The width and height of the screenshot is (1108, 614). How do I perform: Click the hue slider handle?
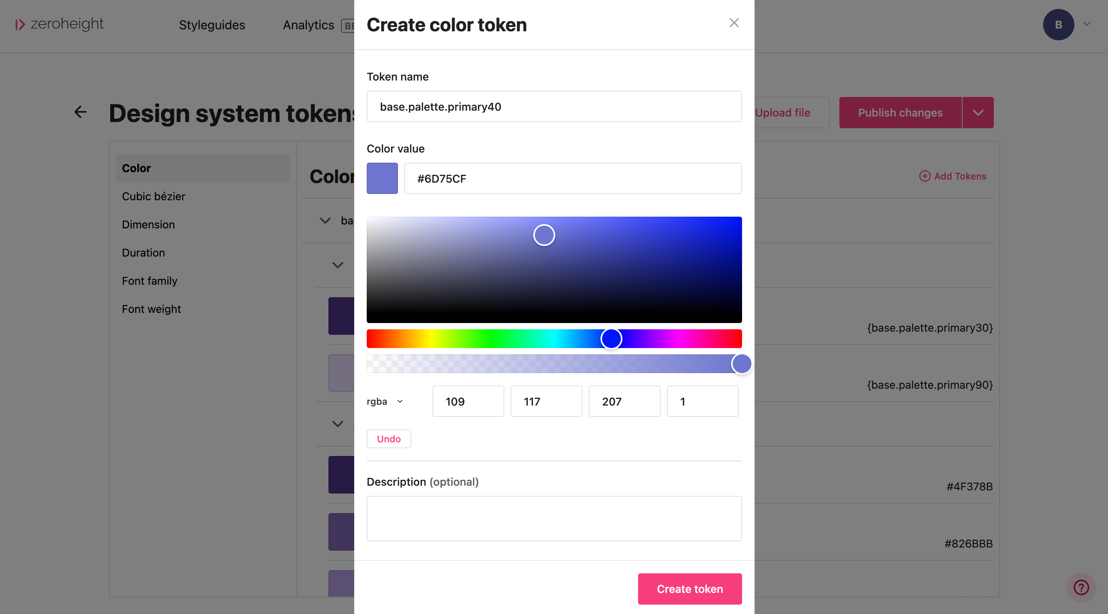(611, 339)
